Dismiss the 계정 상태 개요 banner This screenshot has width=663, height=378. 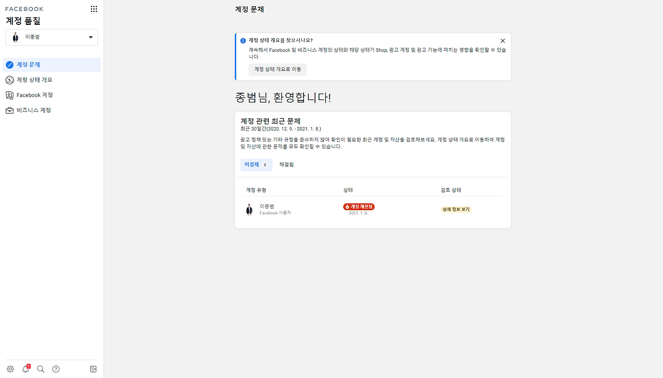tap(502, 40)
